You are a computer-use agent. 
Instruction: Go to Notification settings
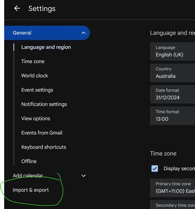click(x=44, y=104)
